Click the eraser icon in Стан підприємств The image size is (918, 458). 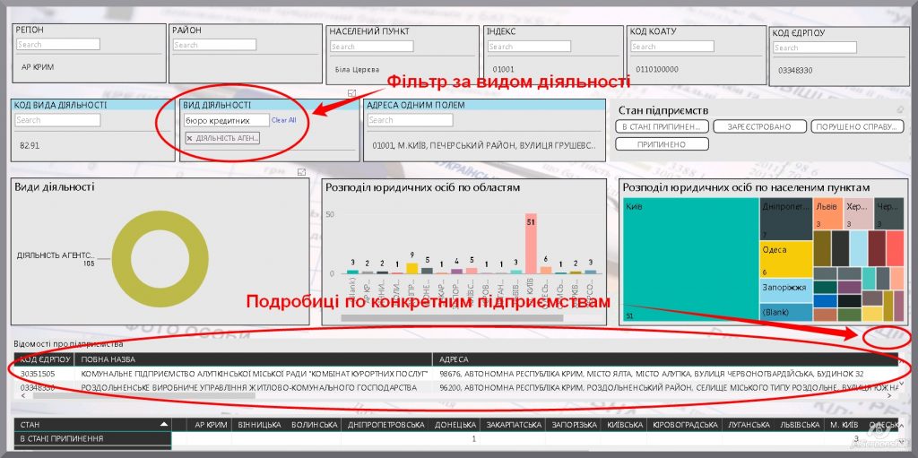click(x=899, y=109)
